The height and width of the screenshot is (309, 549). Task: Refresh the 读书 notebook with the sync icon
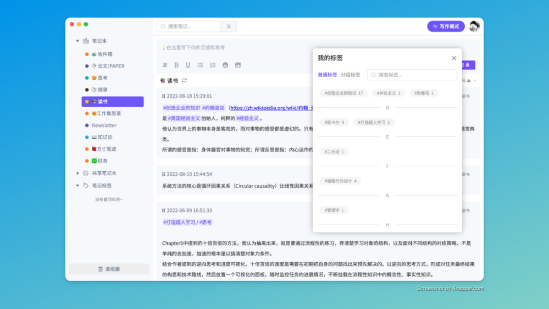(x=184, y=80)
